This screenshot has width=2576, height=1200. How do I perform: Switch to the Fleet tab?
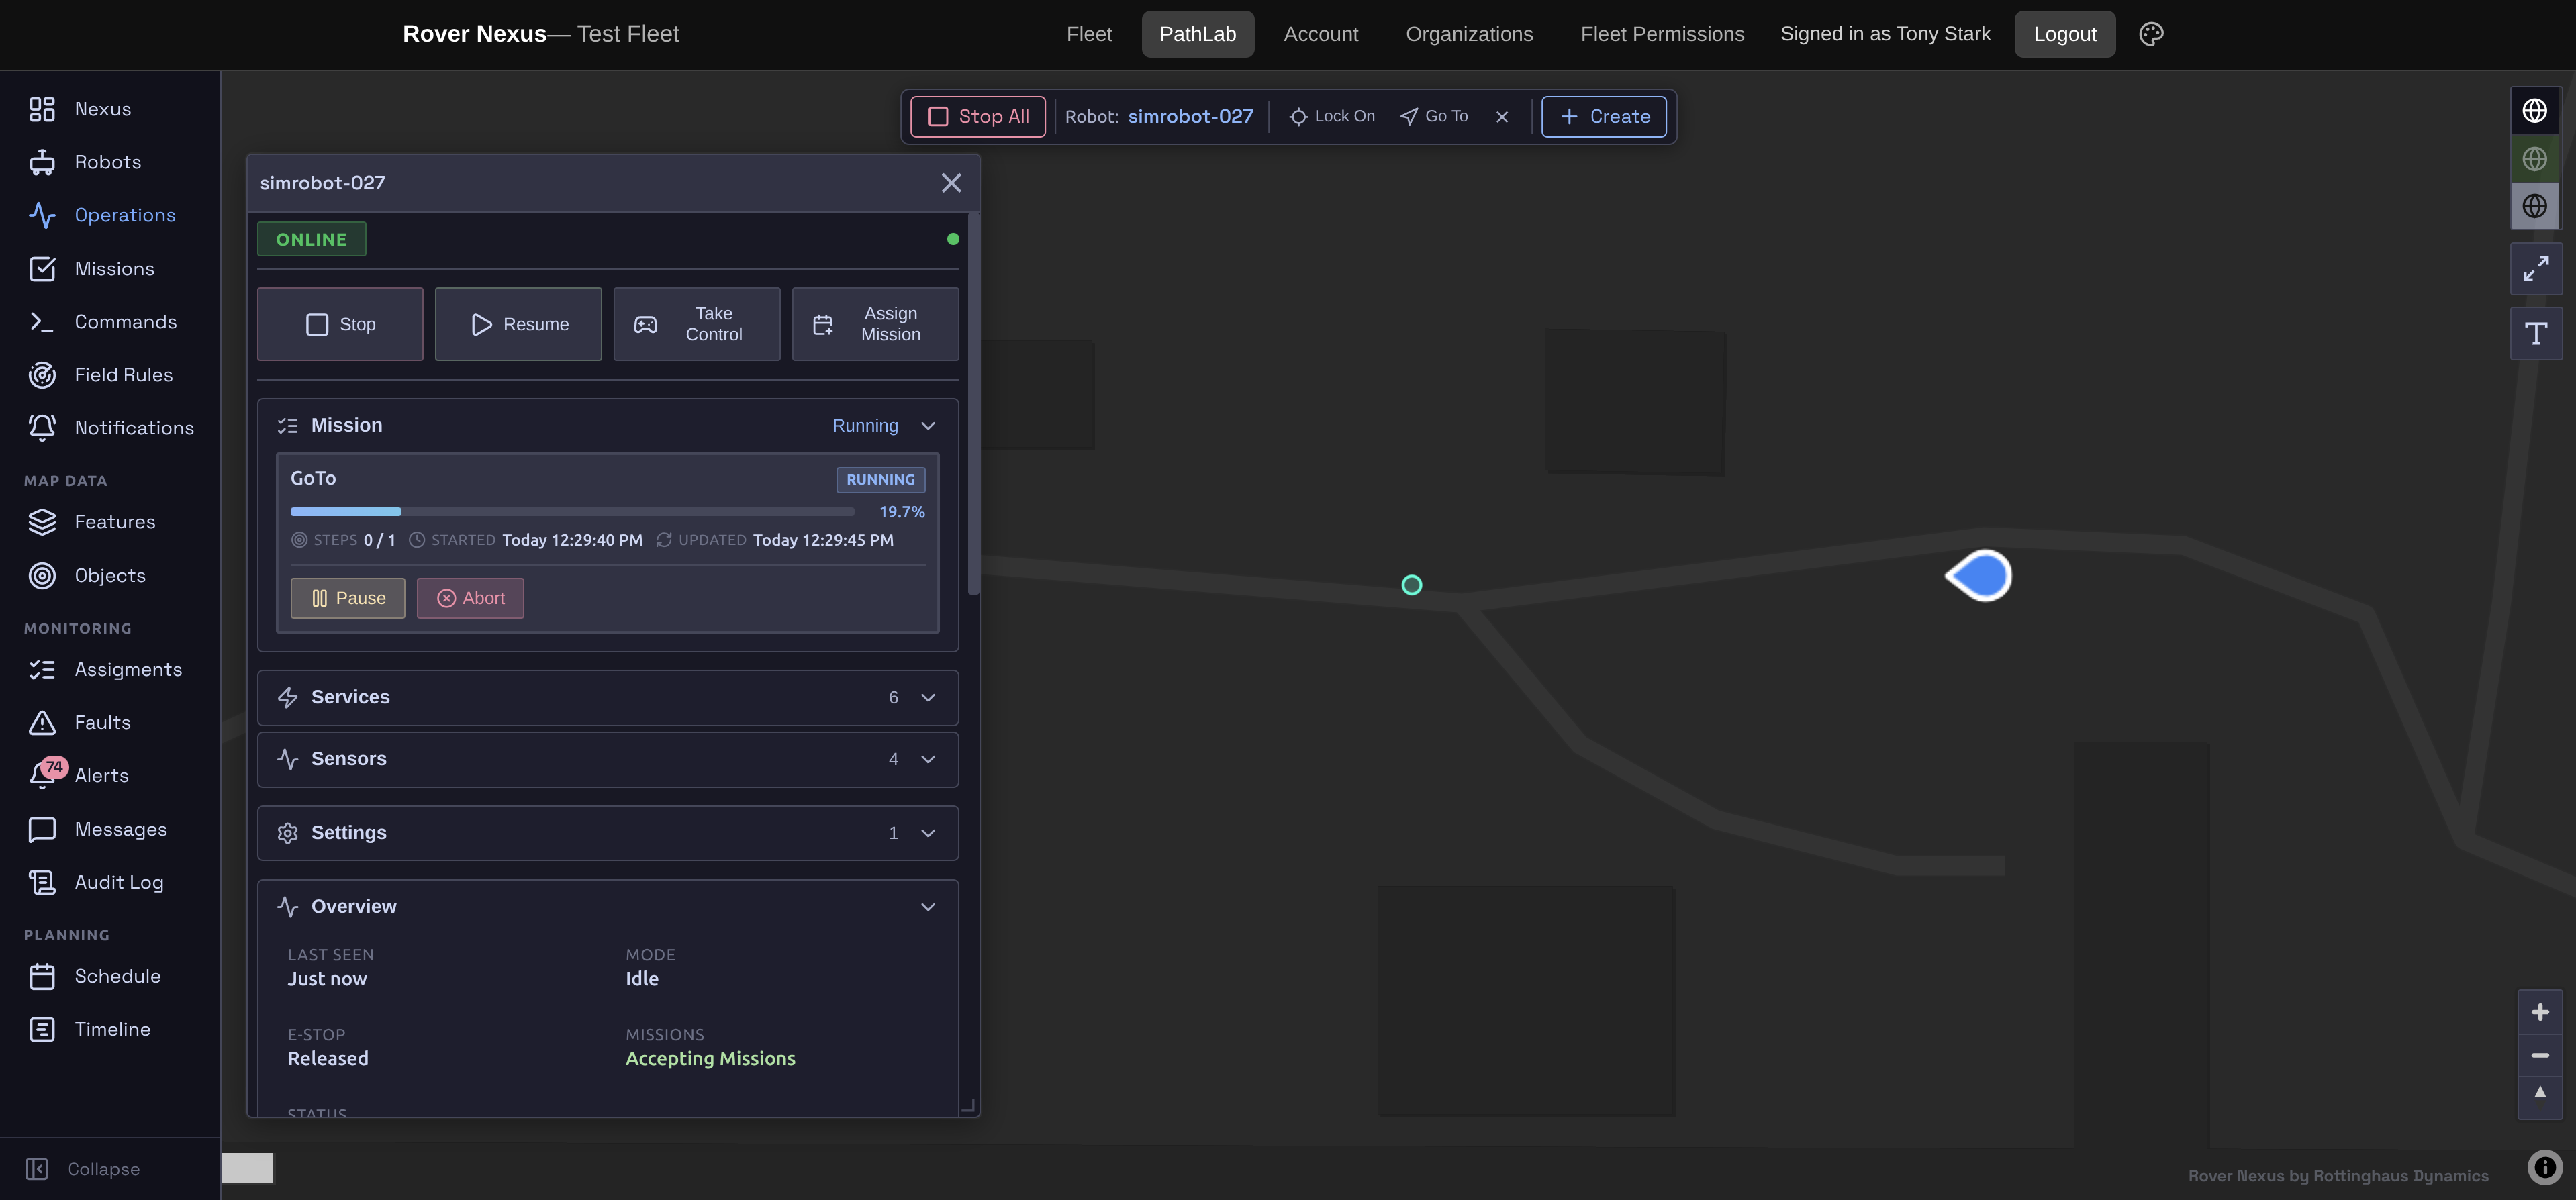coord(1089,34)
